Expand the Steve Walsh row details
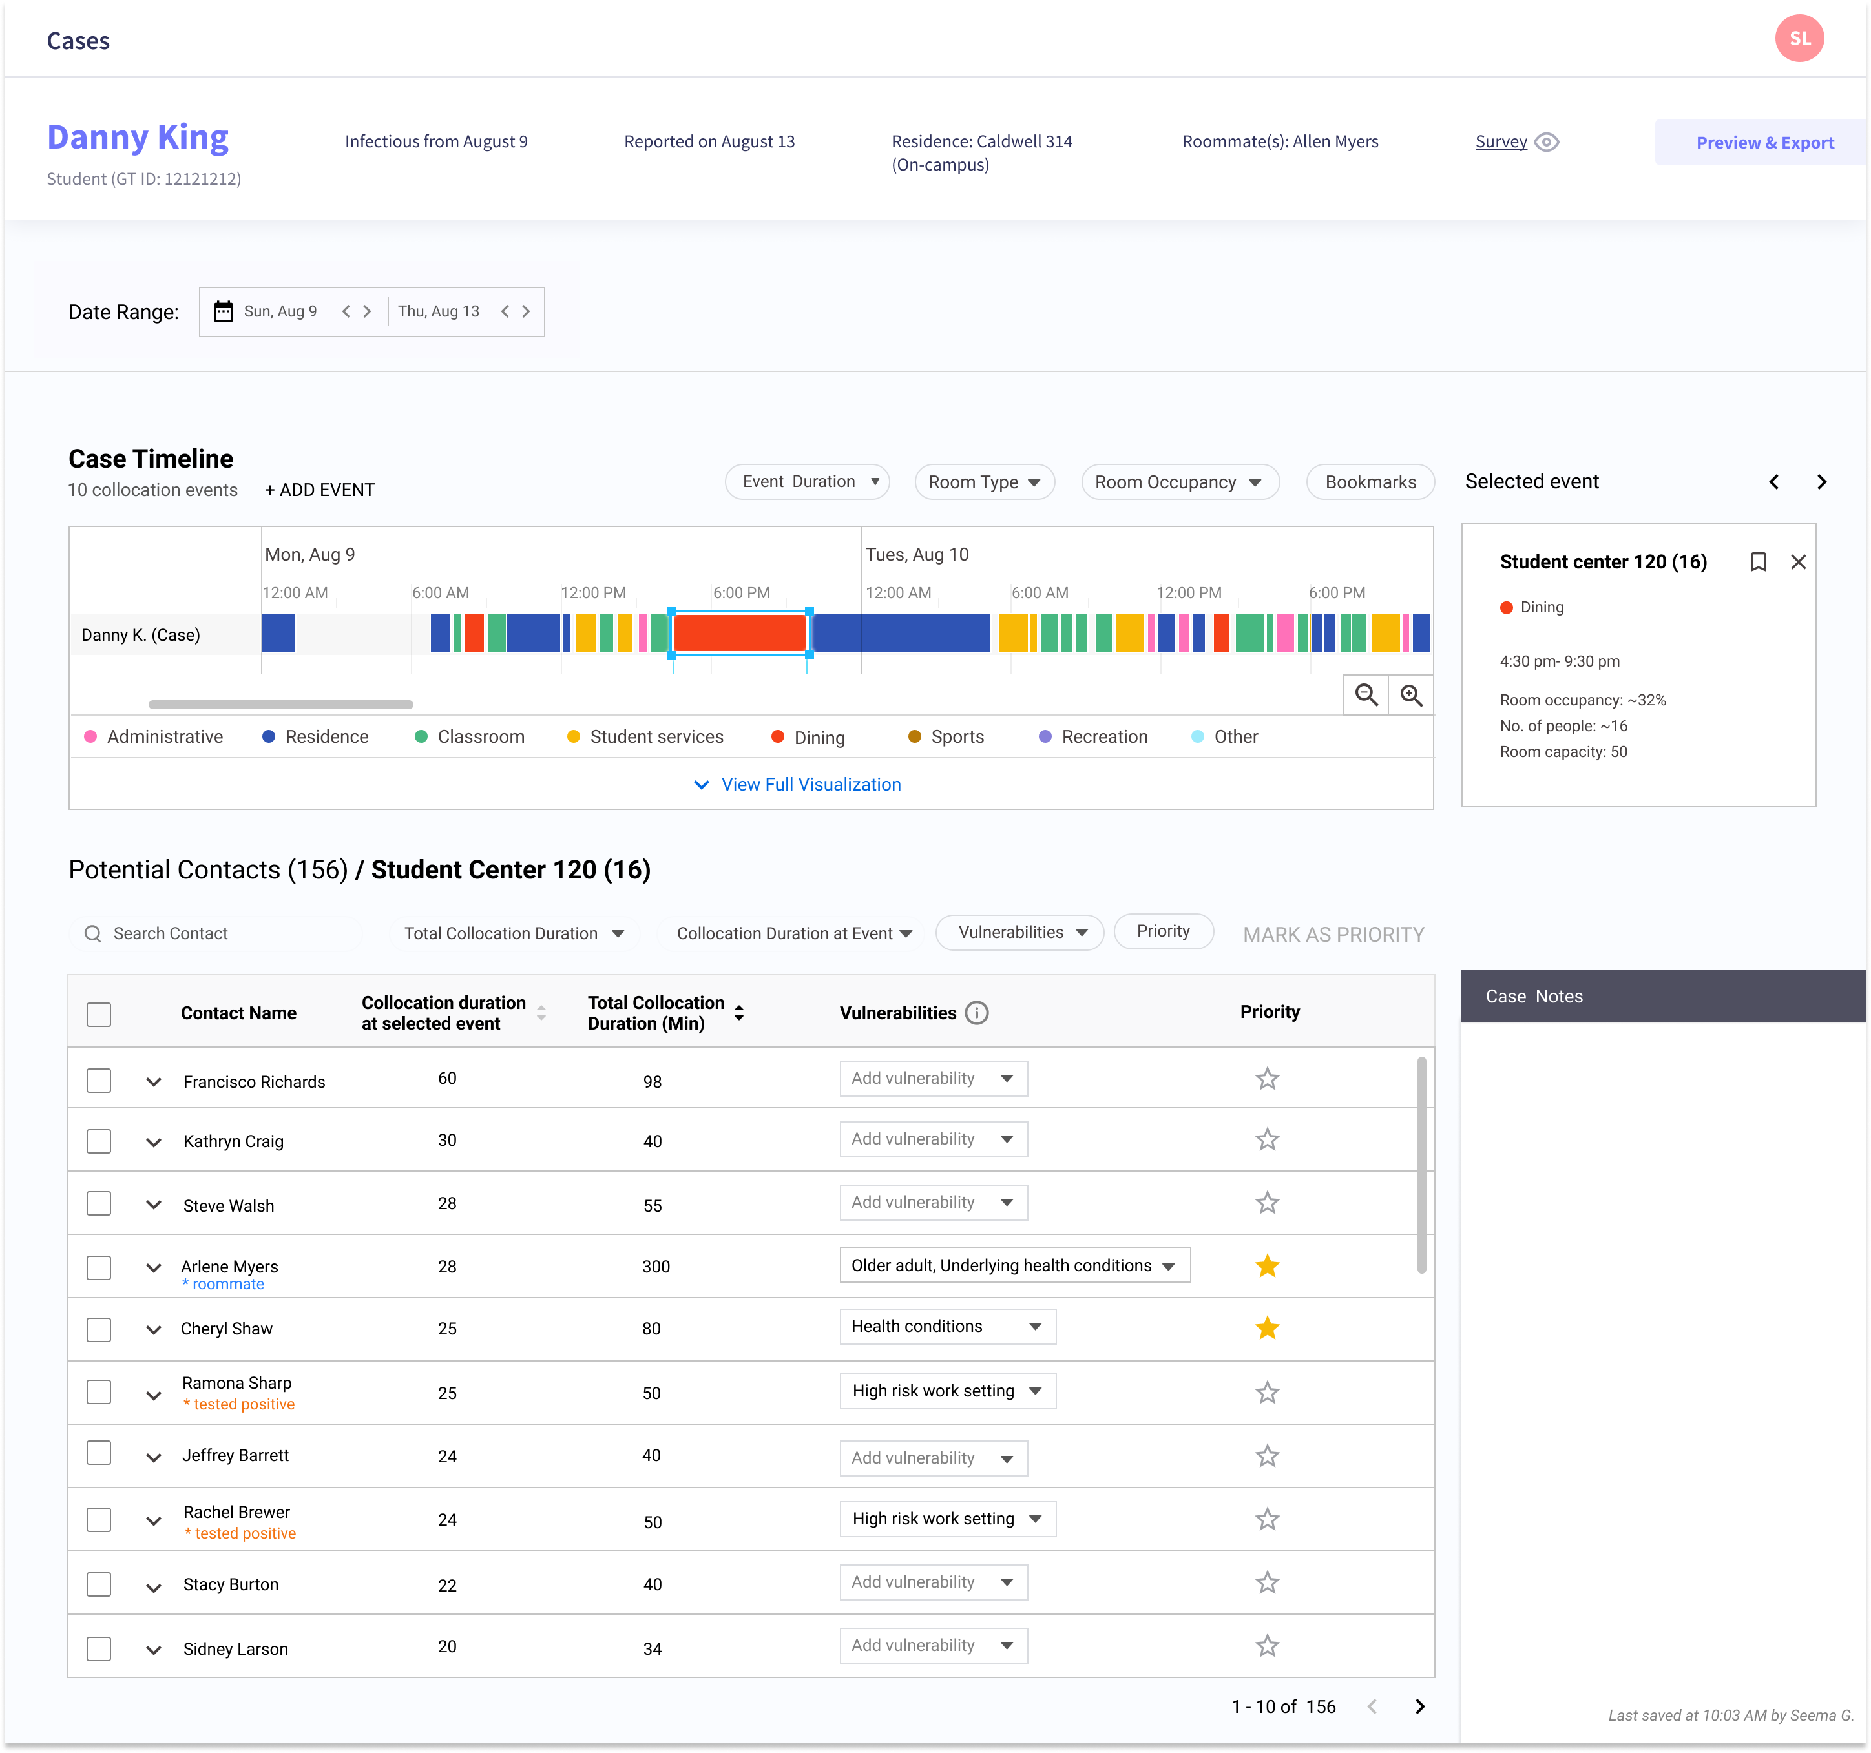 153,1205
